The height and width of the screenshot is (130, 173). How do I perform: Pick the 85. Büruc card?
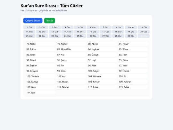coord(133,49)
